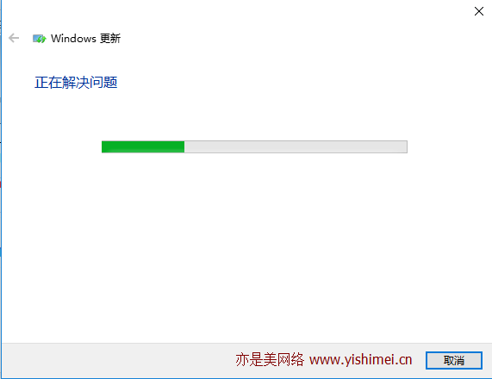This screenshot has height=379, width=492.
Task: Click the 亦是美网络 watermark text
Action: click(270, 359)
